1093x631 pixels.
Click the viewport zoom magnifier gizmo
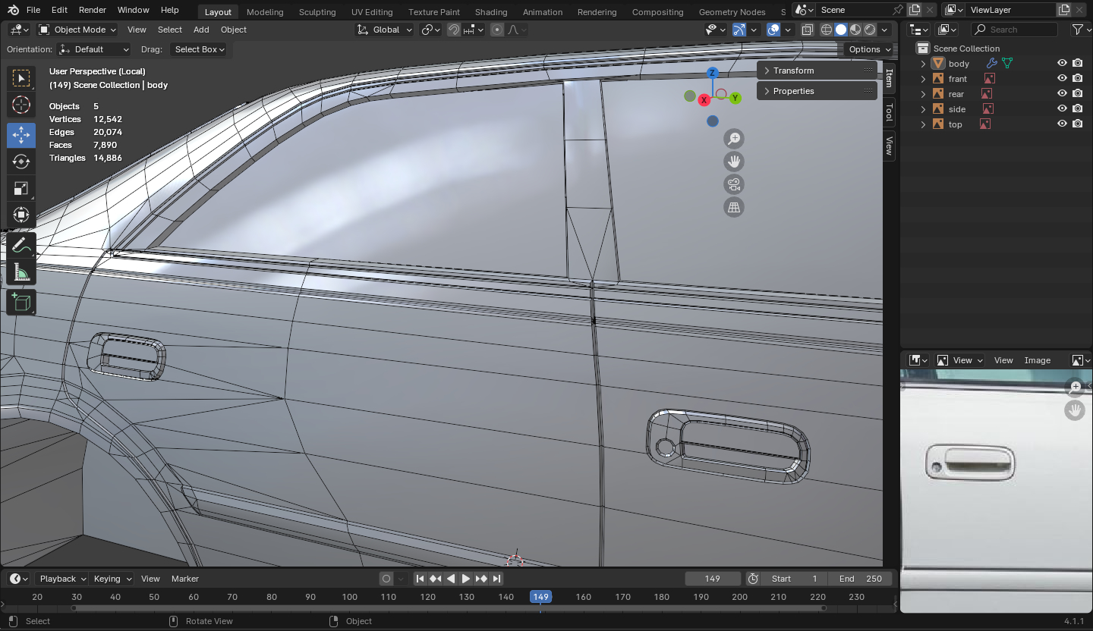(734, 139)
